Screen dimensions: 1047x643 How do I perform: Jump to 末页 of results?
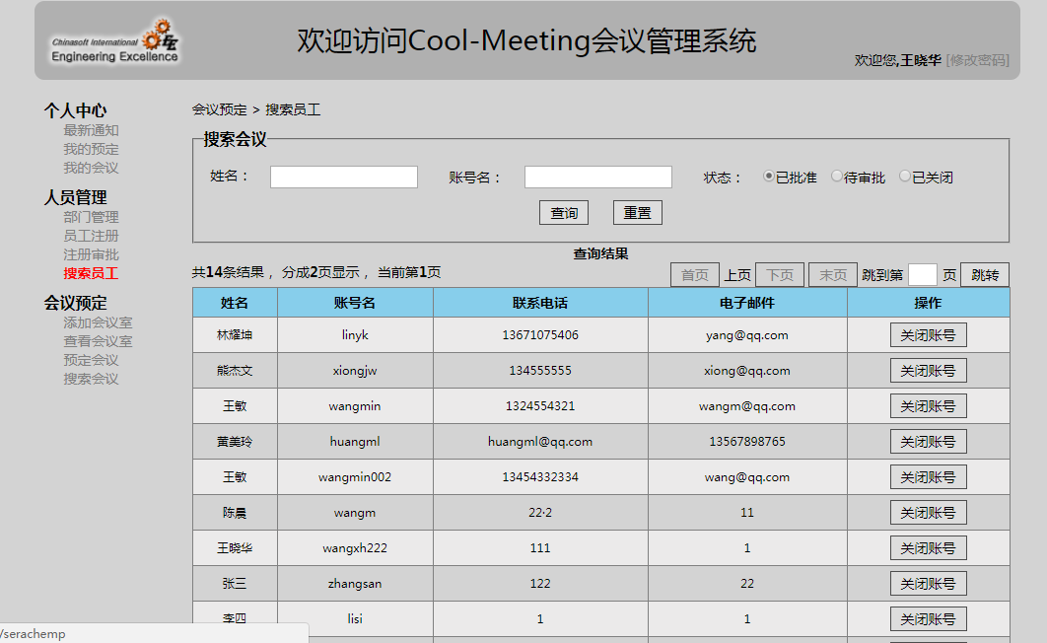(x=833, y=274)
